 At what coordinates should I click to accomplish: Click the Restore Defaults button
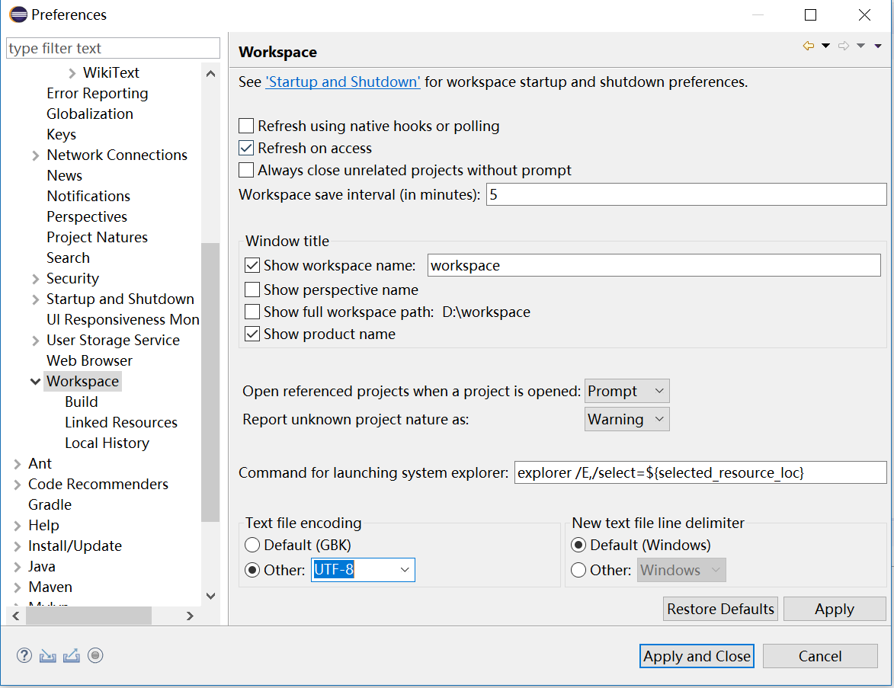719,608
